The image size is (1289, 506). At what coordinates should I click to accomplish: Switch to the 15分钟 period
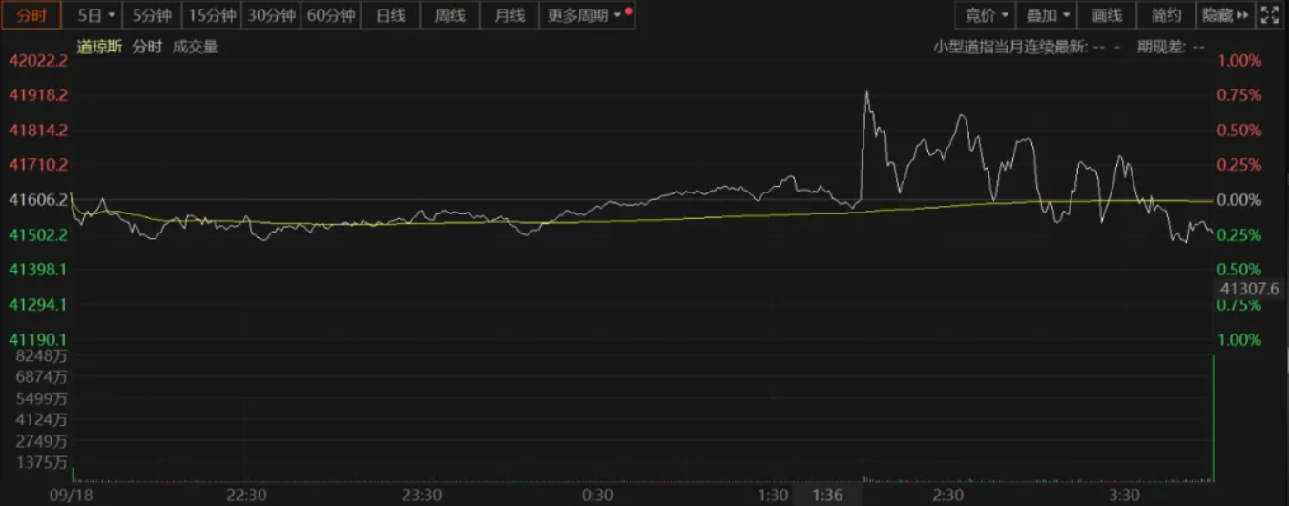click(x=213, y=15)
